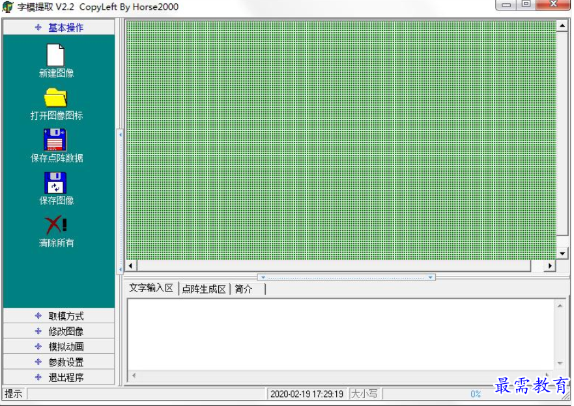Click the canvas scroll down arrow

pos(562,253)
